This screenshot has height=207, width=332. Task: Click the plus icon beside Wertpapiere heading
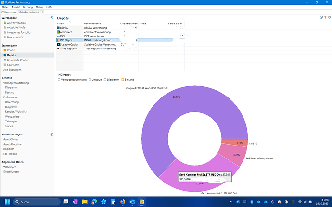coord(51,17)
